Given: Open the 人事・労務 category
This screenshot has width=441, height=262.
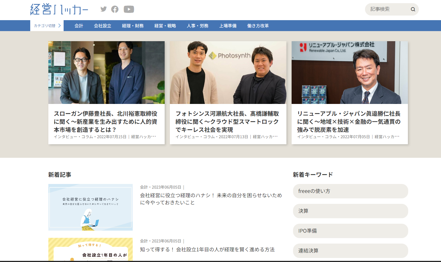Looking at the screenshot, I should (197, 26).
